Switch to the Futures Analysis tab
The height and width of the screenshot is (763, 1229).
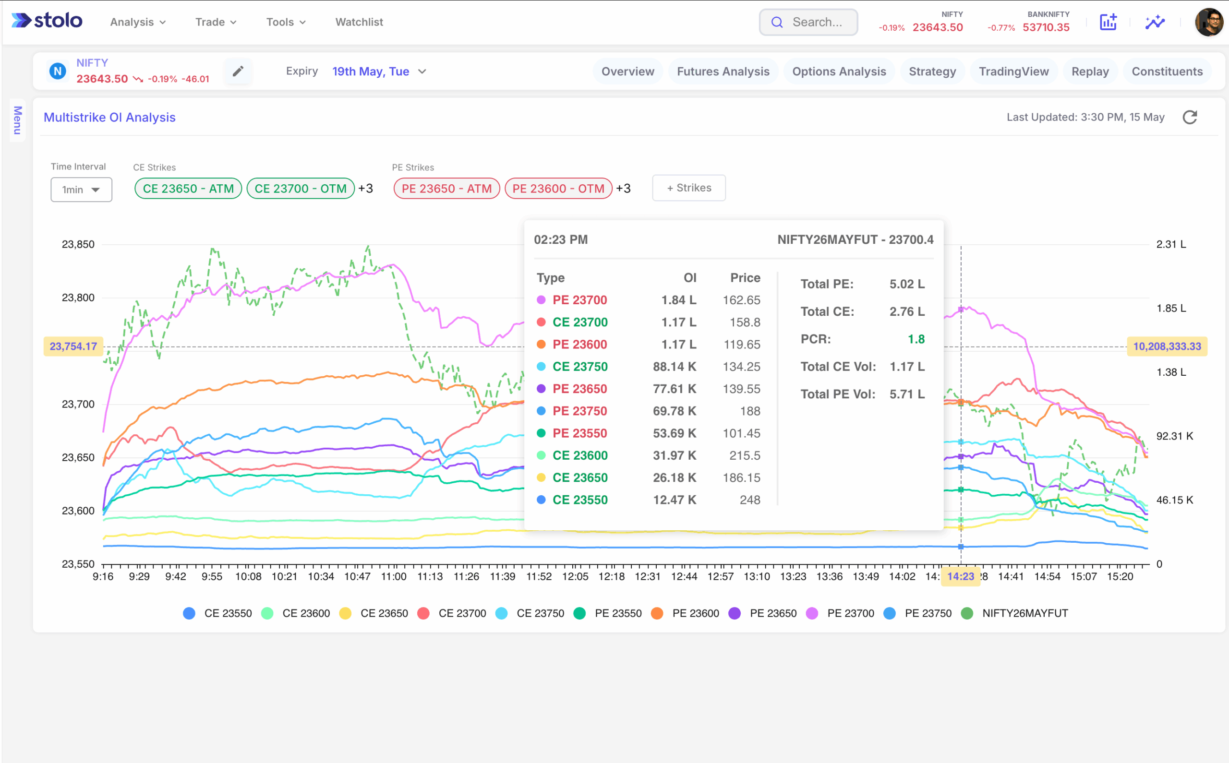(723, 72)
